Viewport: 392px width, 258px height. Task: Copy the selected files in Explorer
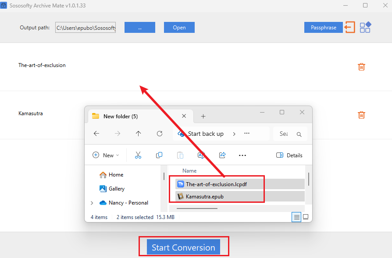click(x=159, y=155)
